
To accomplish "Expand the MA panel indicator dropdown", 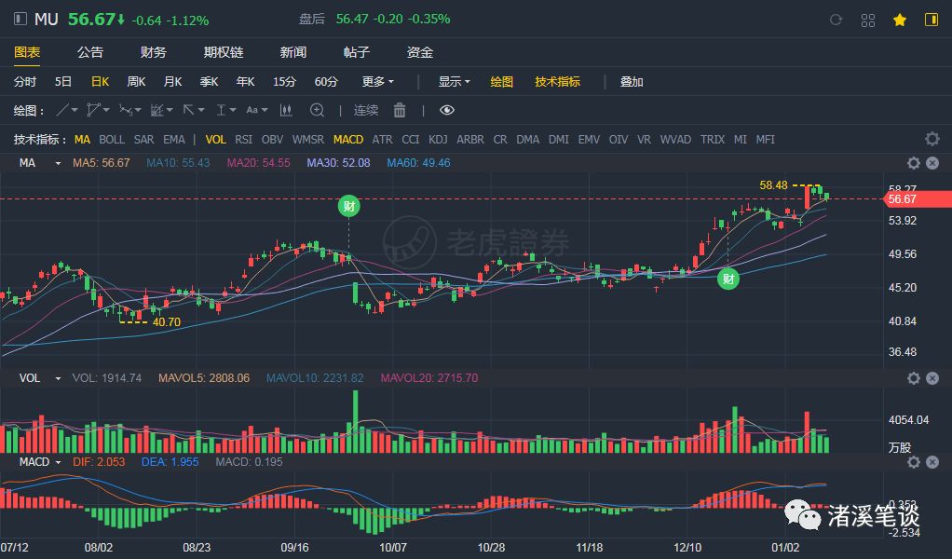I will pos(58,163).
